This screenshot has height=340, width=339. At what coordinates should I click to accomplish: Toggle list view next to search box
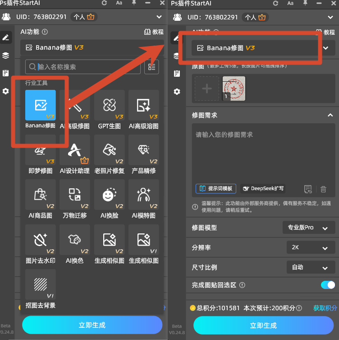point(151,67)
